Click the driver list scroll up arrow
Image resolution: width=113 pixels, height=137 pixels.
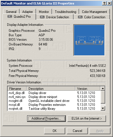coord(103,88)
